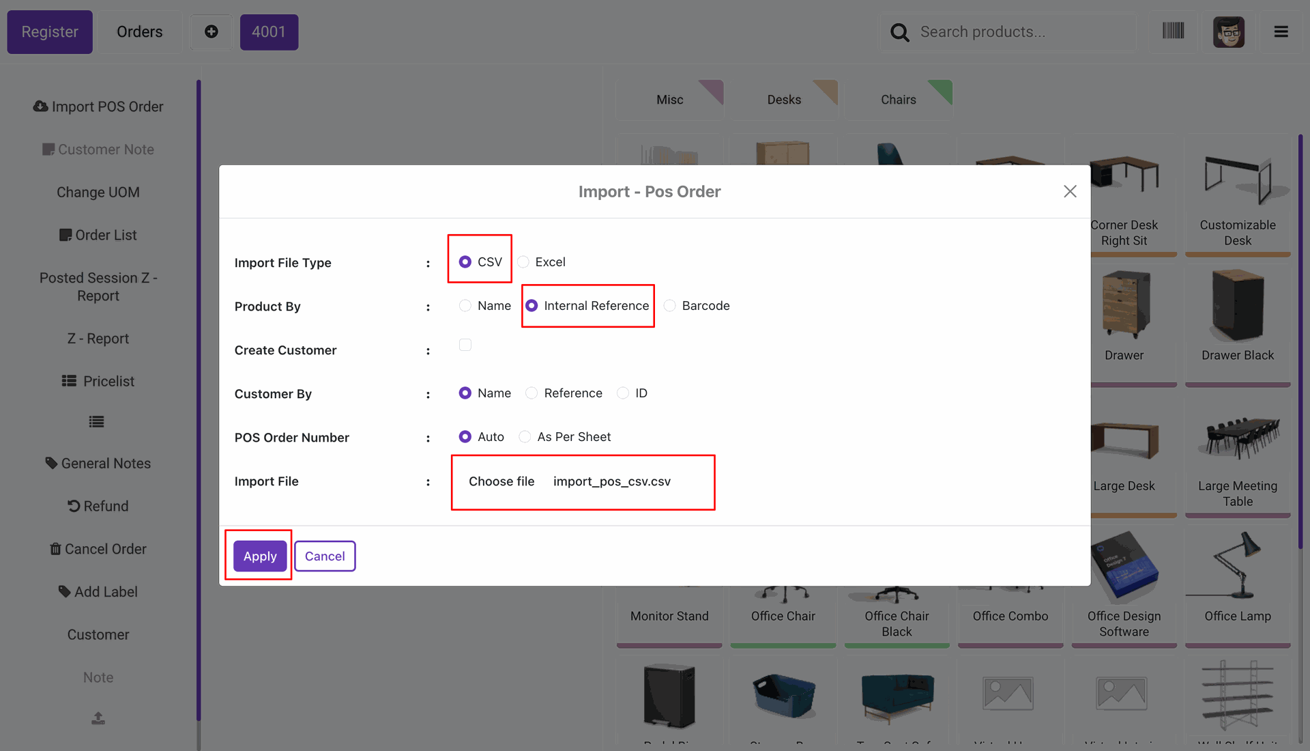
Task: Select As Per Sheet order number
Action: [x=525, y=437]
